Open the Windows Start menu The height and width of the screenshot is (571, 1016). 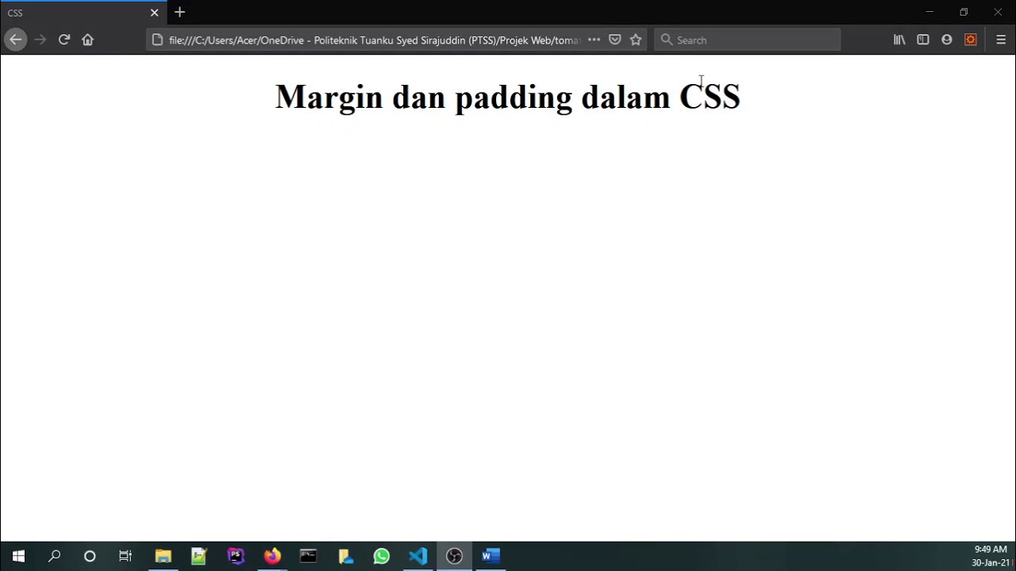pyautogui.click(x=18, y=556)
